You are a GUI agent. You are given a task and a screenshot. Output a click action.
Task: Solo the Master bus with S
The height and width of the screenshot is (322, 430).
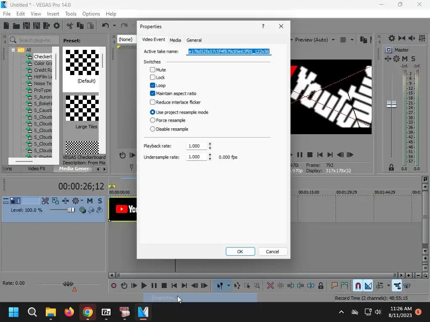[413, 59]
